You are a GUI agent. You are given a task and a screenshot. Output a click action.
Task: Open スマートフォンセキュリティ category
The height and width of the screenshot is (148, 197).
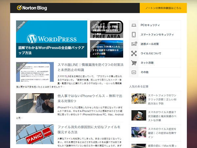pos(155,35)
